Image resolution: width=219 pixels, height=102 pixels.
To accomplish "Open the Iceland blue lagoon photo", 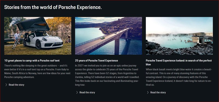I will (x=179, y=36).
